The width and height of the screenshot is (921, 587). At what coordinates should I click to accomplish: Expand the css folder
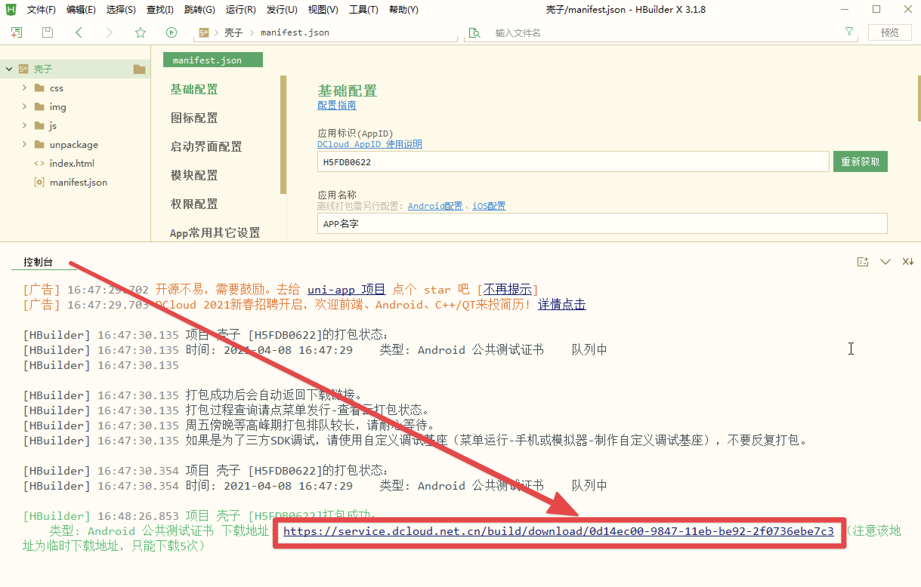(x=25, y=88)
